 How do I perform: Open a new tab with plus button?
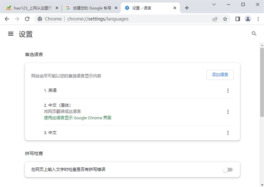(x=187, y=8)
